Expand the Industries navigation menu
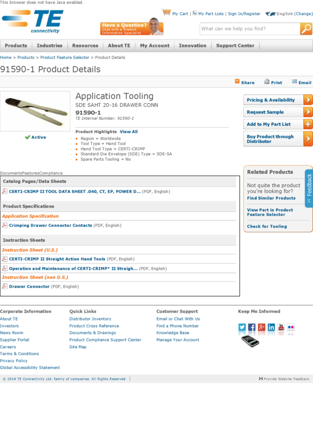The width and height of the screenshot is (313, 443). 49,46
